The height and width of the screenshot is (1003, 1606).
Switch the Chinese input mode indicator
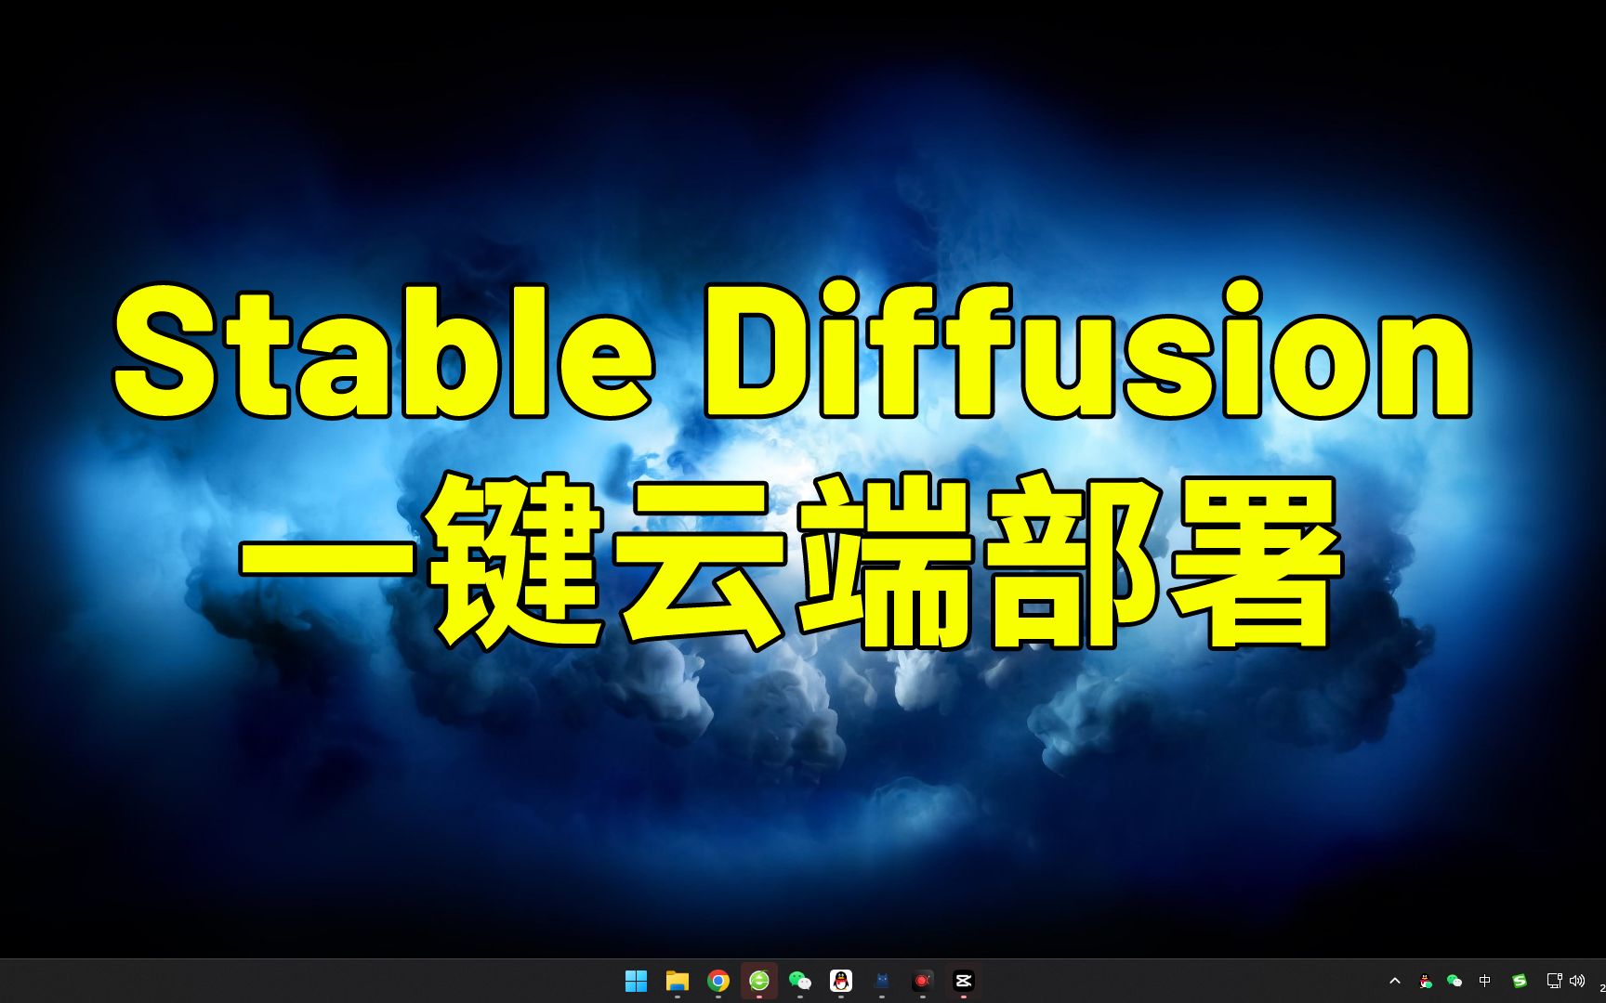coord(1485,981)
